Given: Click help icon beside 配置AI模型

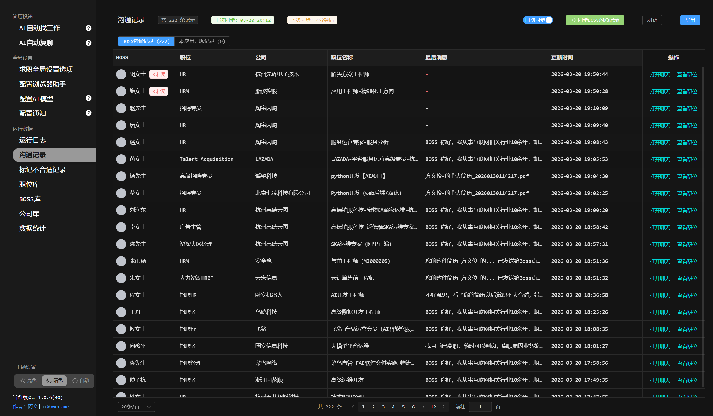Looking at the screenshot, I should (89, 98).
